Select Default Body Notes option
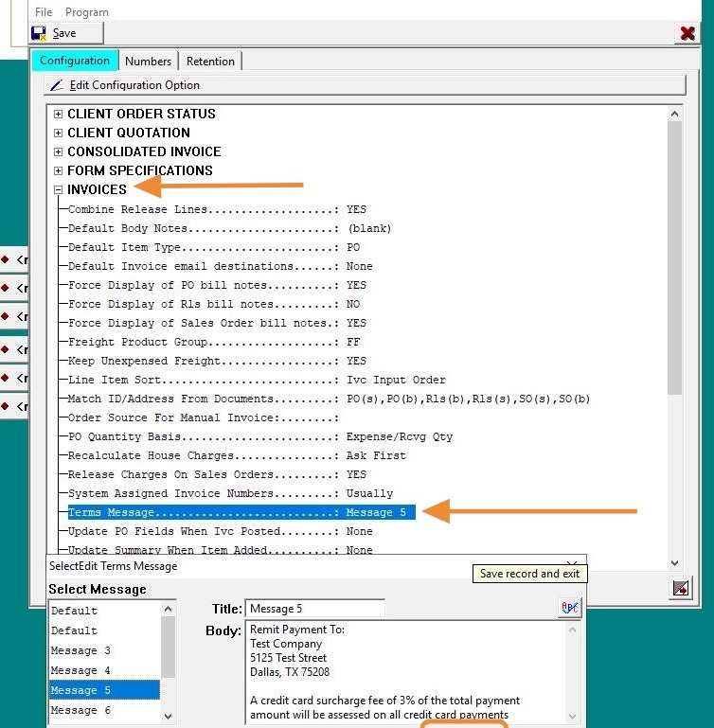The height and width of the screenshot is (728, 714). click(229, 228)
